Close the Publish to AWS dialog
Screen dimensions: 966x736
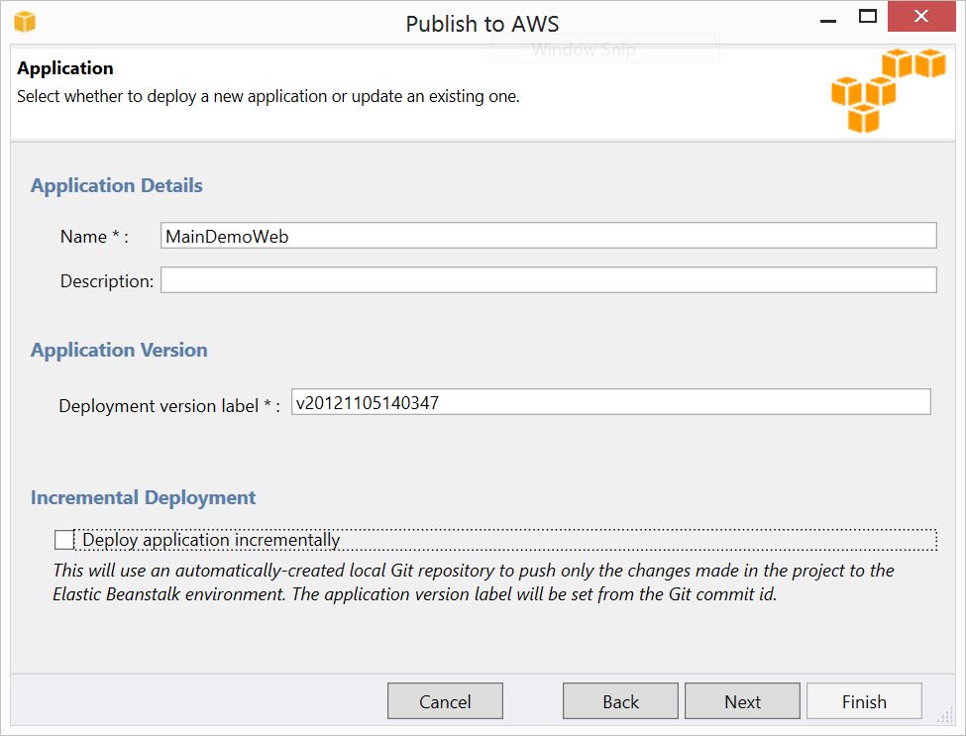(921, 17)
